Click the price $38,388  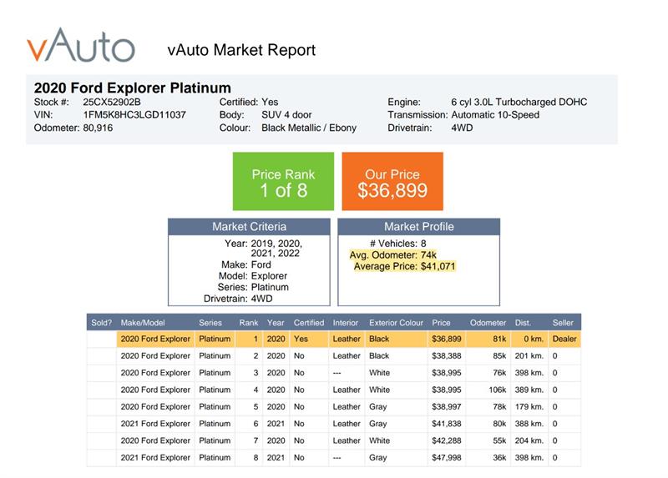(447, 356)
